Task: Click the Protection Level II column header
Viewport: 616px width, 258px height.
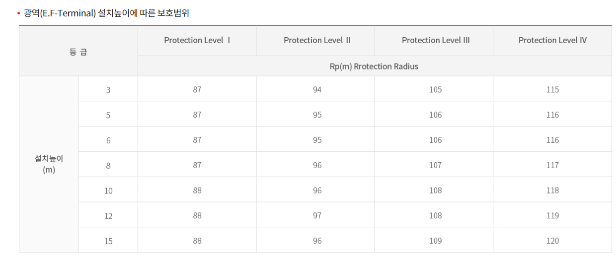Action: point(317,40)
